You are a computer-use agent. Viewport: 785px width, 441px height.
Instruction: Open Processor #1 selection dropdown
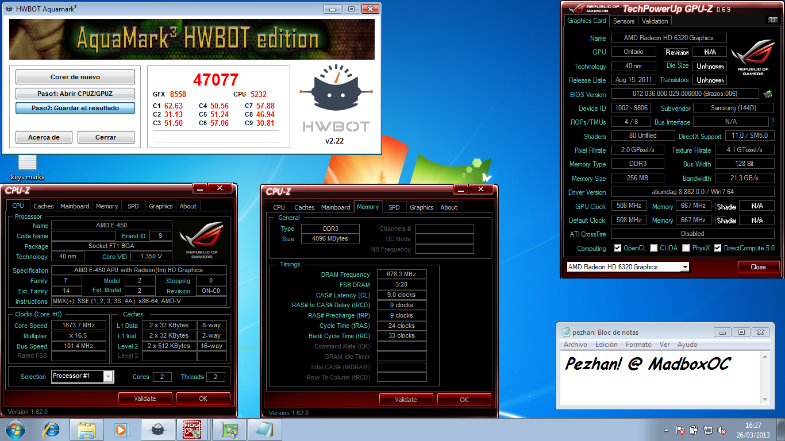point(108,377)
